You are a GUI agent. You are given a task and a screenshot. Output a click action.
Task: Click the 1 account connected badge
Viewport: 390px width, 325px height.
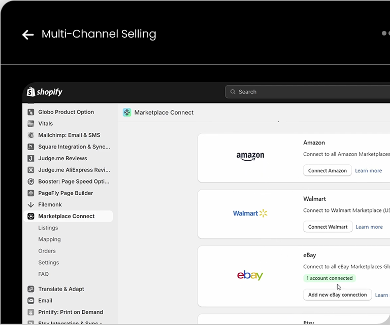point(330,278)
